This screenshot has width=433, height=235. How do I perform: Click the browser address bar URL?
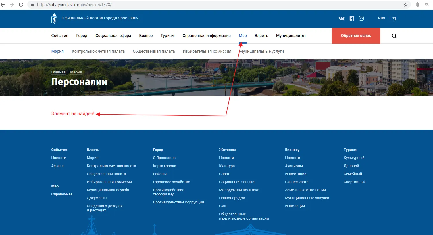pyautogui.click(x=74, y=5)
